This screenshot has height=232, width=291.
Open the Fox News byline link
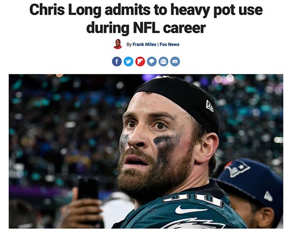(169, 44)
